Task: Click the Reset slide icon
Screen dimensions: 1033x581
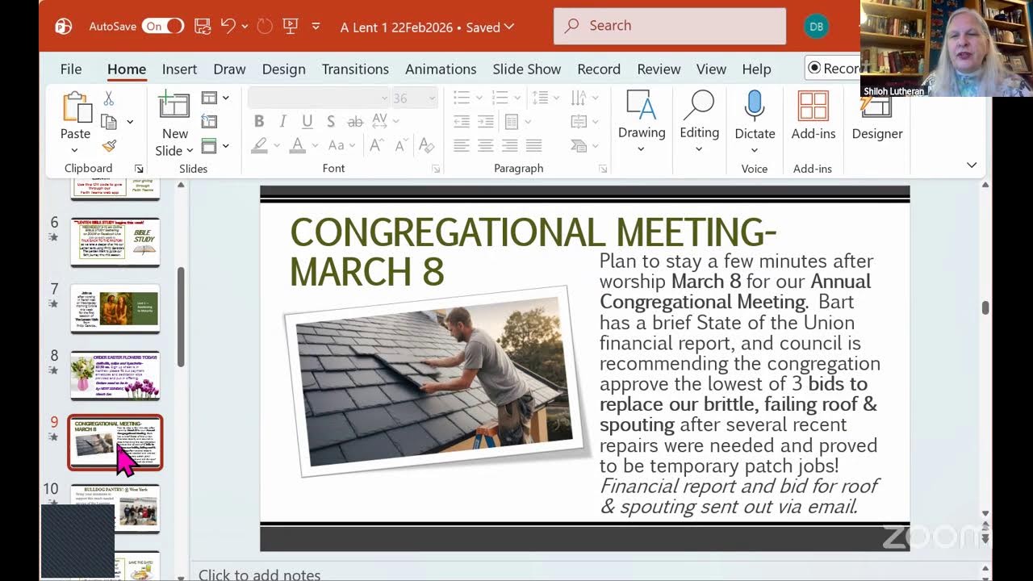Action: tap(209, 122)
